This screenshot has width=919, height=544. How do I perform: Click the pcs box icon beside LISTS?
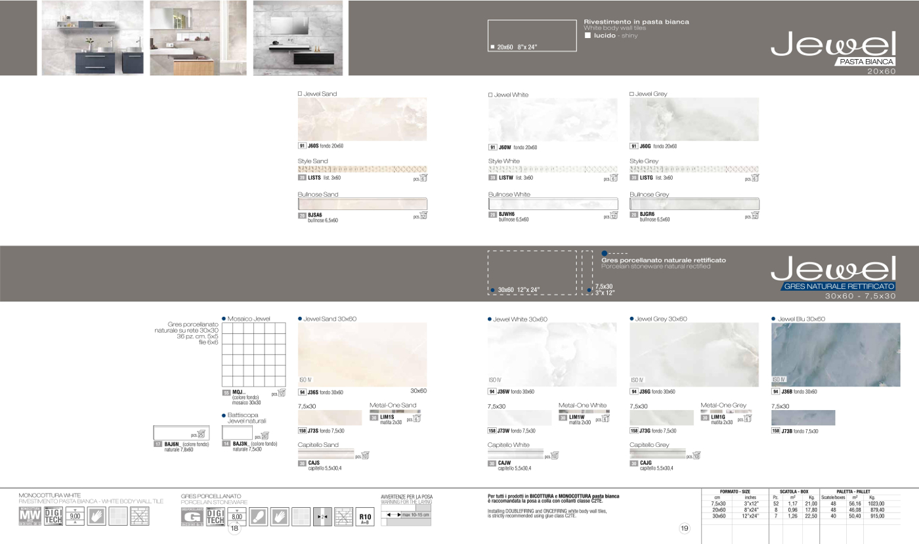coord(423,178)
